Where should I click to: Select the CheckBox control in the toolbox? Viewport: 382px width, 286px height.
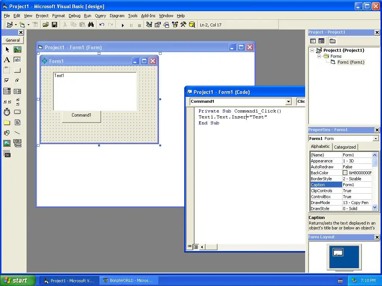[7, 80]
